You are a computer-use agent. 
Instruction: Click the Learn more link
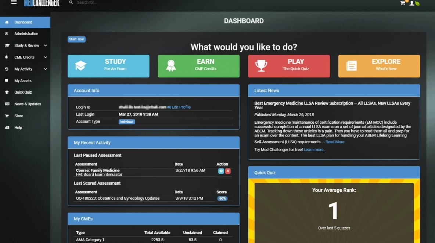[313, 150]
